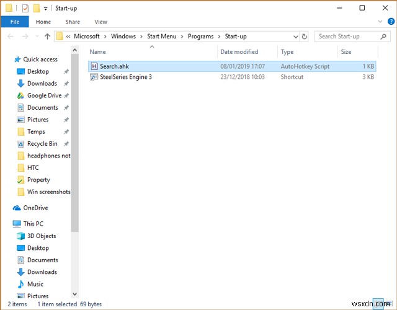Open the Google Drive icon
The width and height of the screenshot is (397, 310).
coord(20,95)
